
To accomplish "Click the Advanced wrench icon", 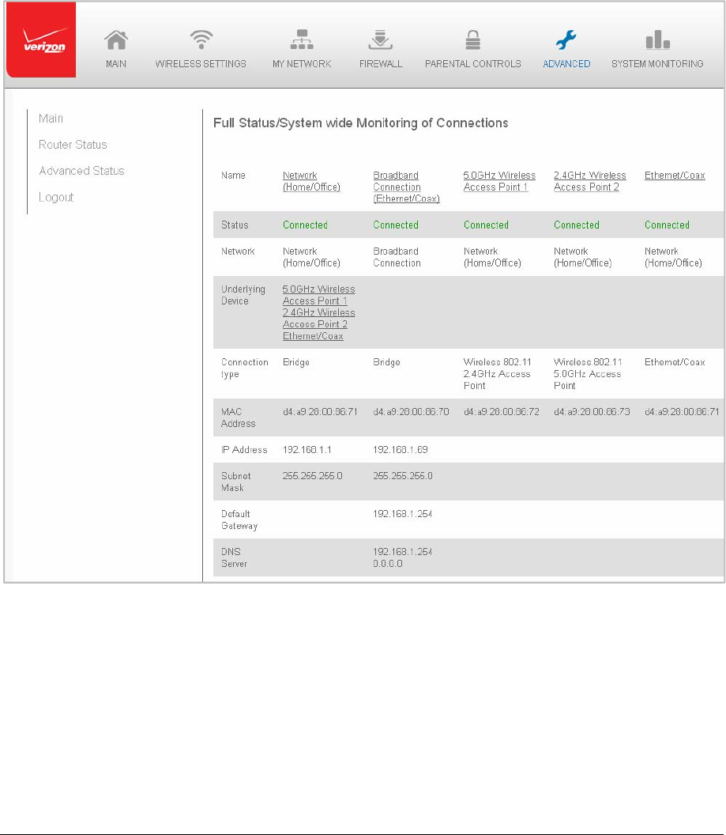I will click(566, 40).
